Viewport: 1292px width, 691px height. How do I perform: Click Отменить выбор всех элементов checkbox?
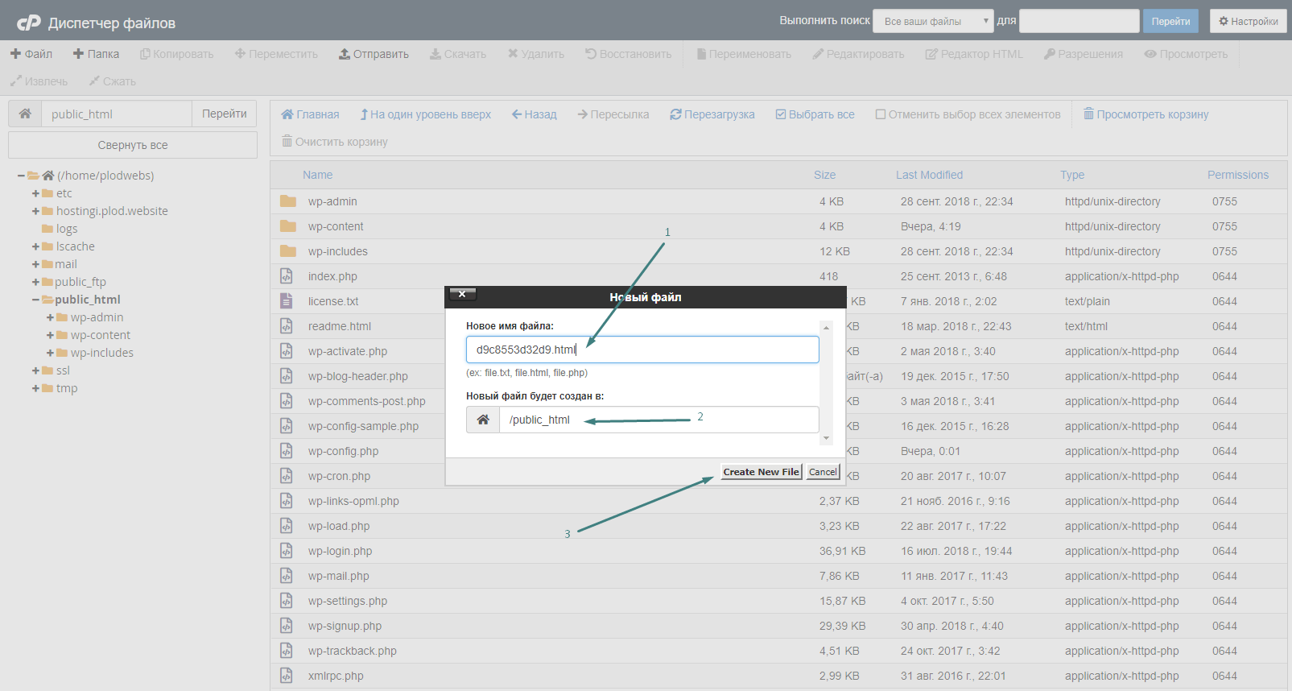pyautogui.click(x=881, y=114)
